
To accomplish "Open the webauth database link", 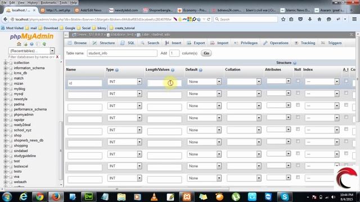I will 20,182.
